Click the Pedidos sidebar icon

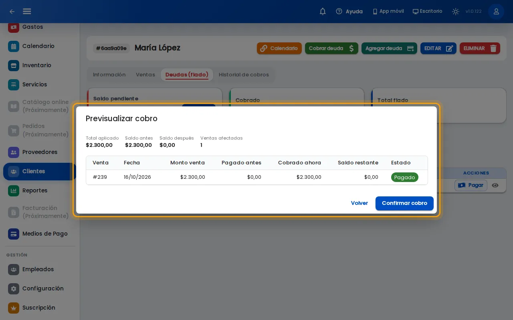point(14,130)
